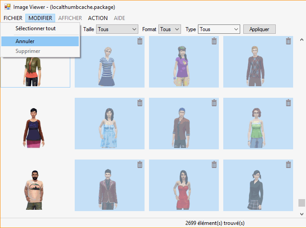Click the Image Viewer app icon in title bar
This screenshot has height=228, width=306.
click(8, 7)
